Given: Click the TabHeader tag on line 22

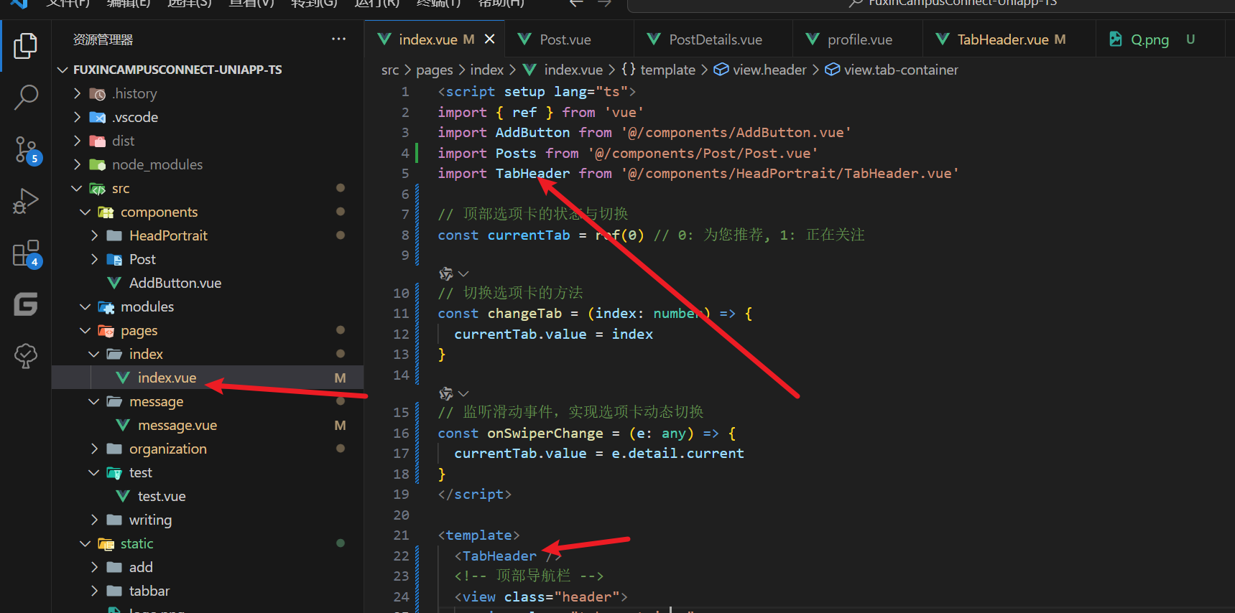Looking at the screenshot, I should coord(499,556).
